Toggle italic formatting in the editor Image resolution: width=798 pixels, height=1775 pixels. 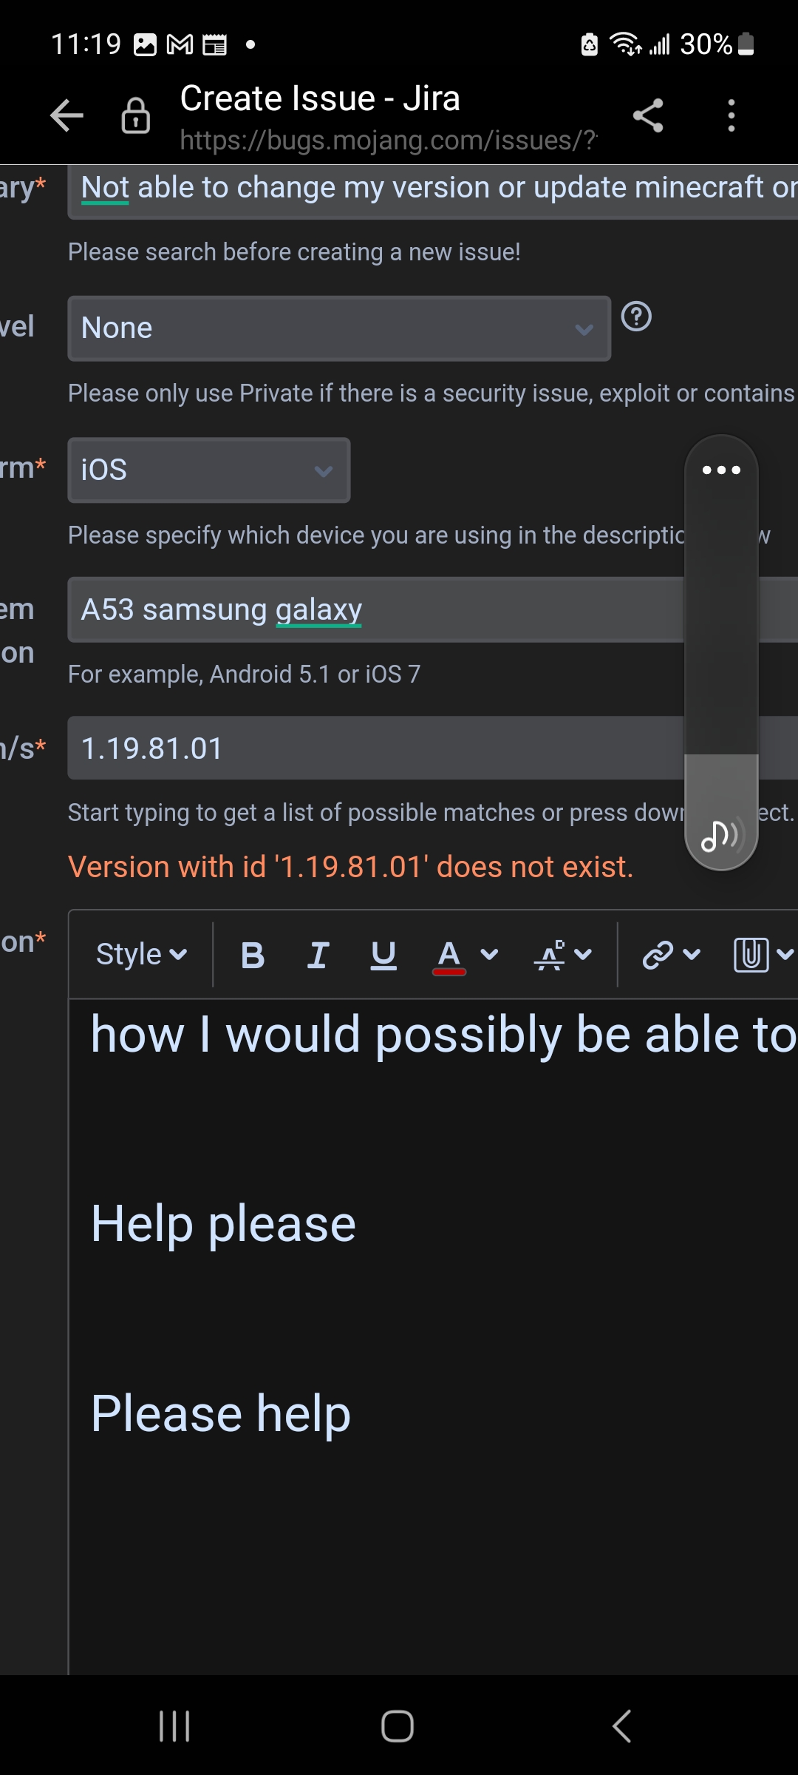318,955
